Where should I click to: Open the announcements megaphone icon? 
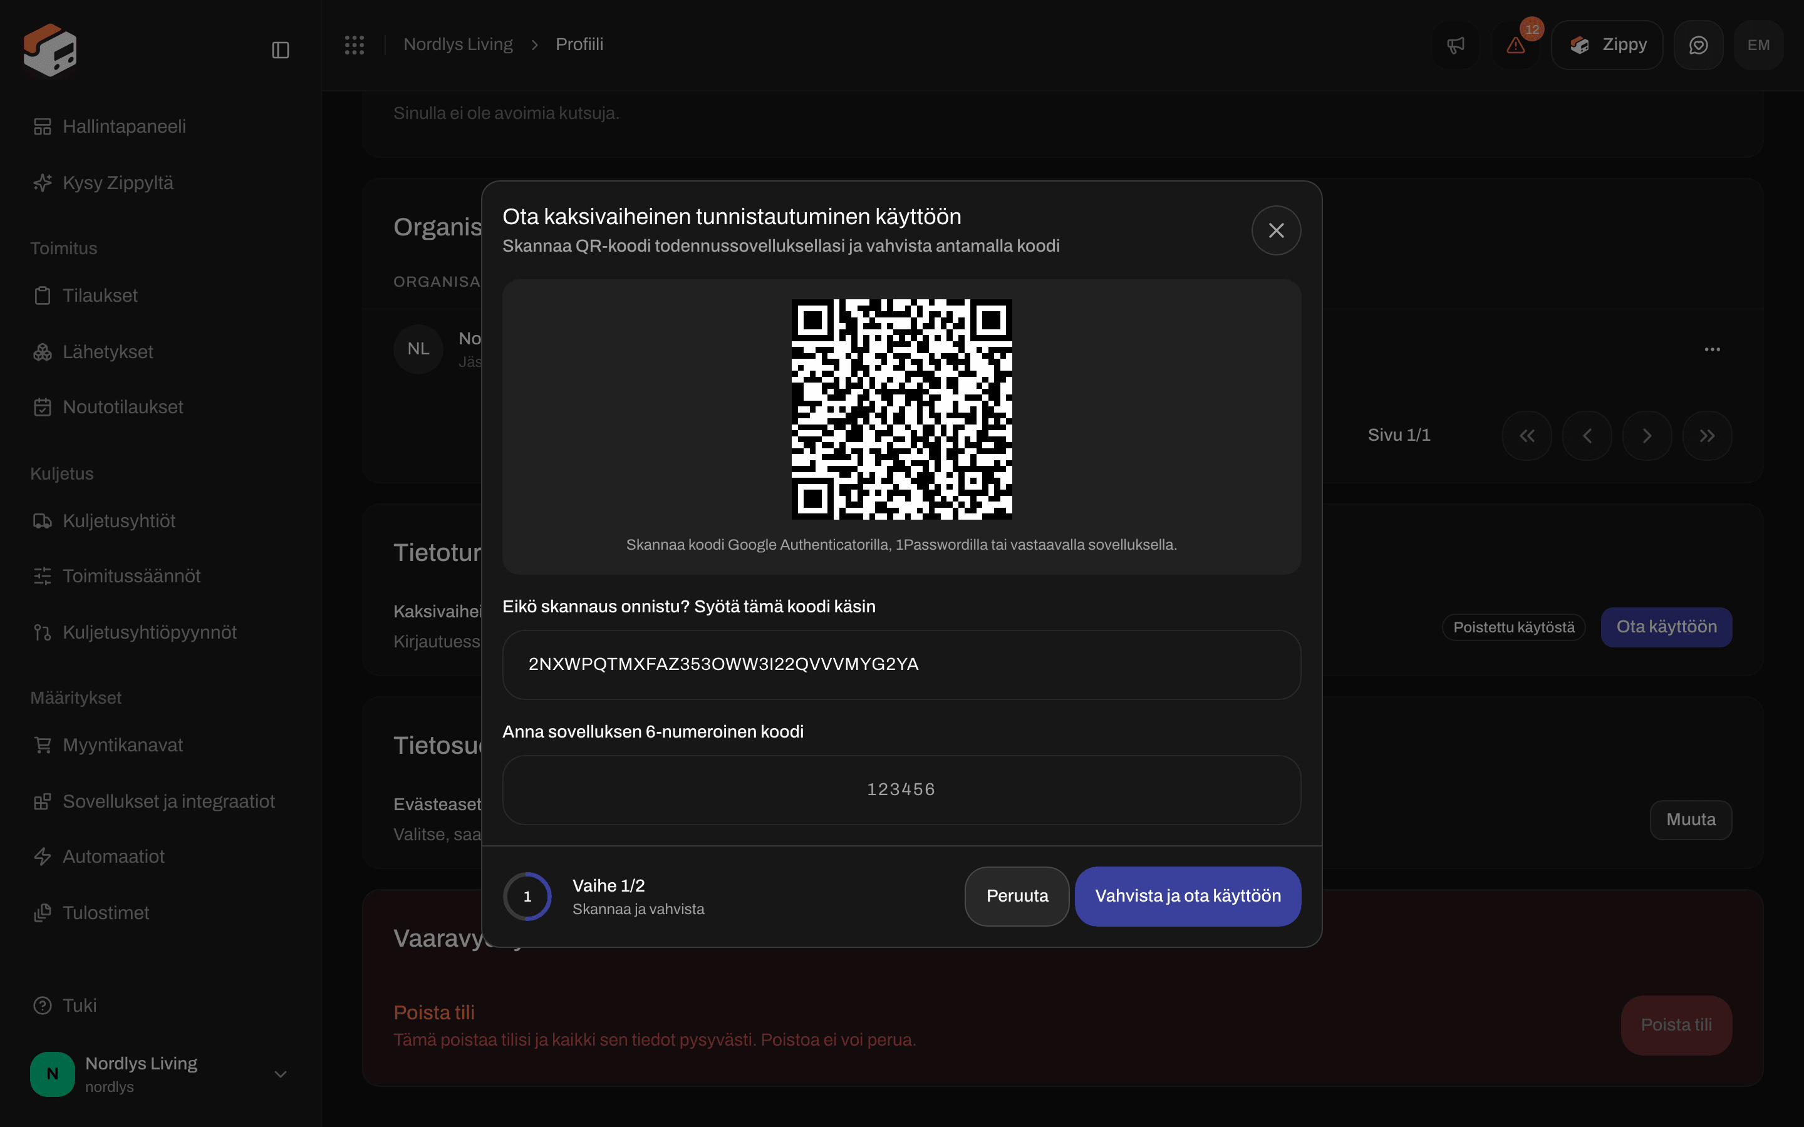tap(1455, 46)
